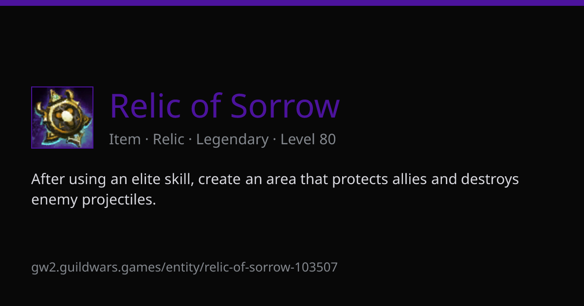Click the Item type label
Screen dimensions: 584x306
(x=125, y=139)
